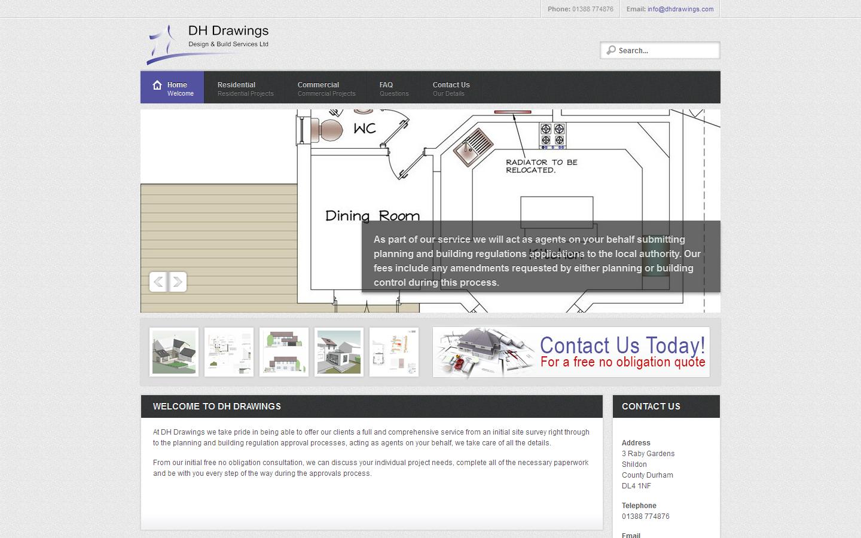Open the Home Welcome menu item

click(173, 87)
